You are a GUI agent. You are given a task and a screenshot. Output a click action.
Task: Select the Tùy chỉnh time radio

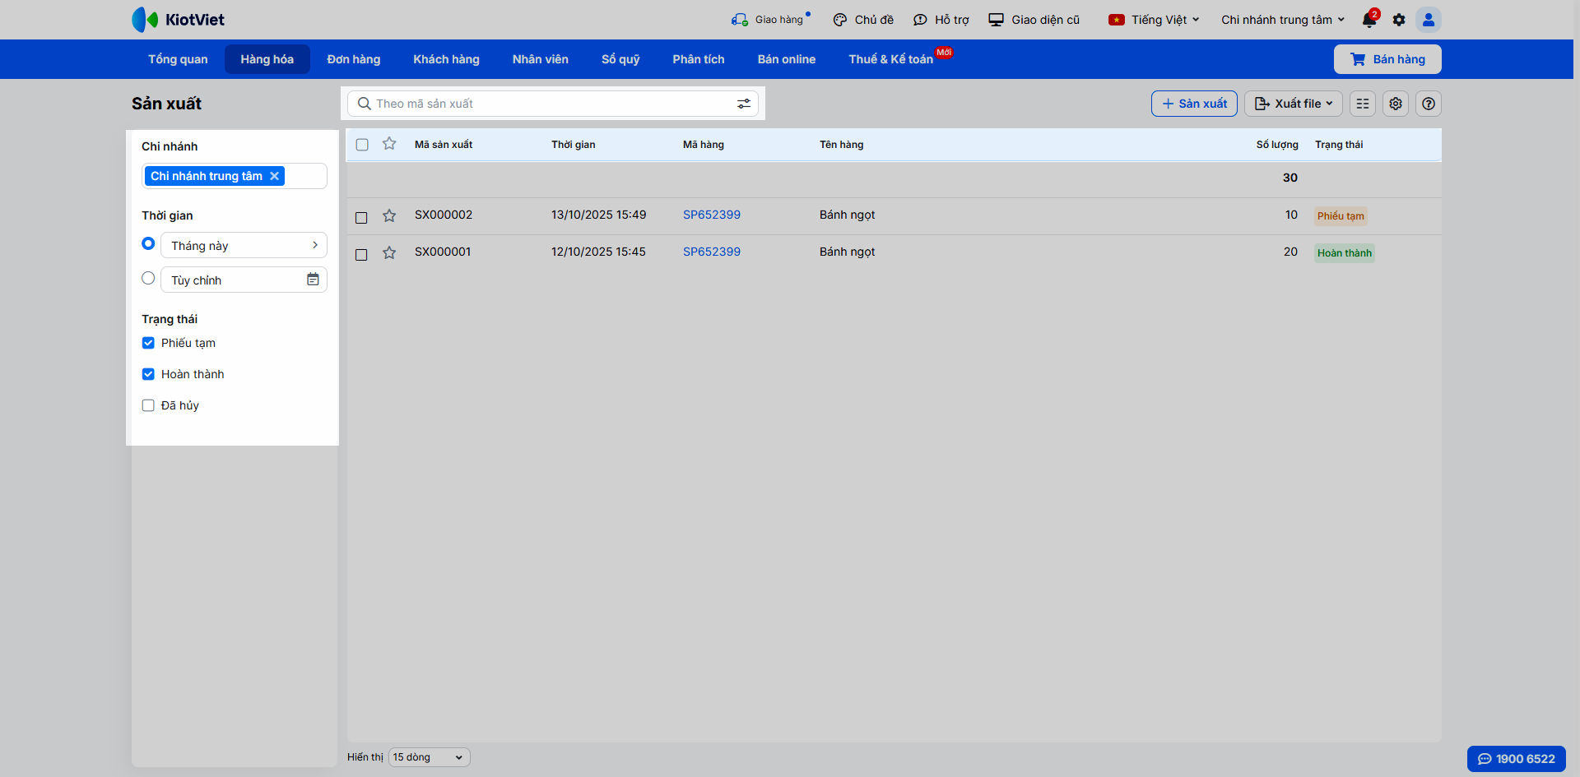click(148, 278)
